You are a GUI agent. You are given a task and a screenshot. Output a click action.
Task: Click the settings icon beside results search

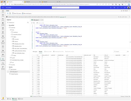tap(128, 52)
